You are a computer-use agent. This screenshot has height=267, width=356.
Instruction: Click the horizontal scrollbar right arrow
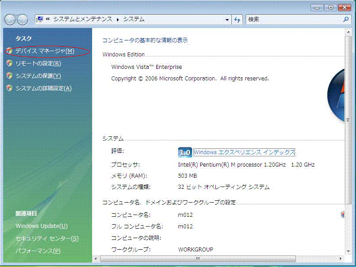click(340, 259)
